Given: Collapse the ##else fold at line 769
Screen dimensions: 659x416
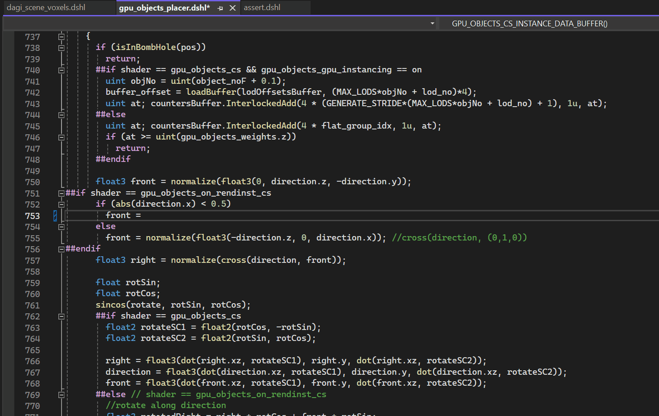Looking at the screenshot, I should tap(61, 394).
